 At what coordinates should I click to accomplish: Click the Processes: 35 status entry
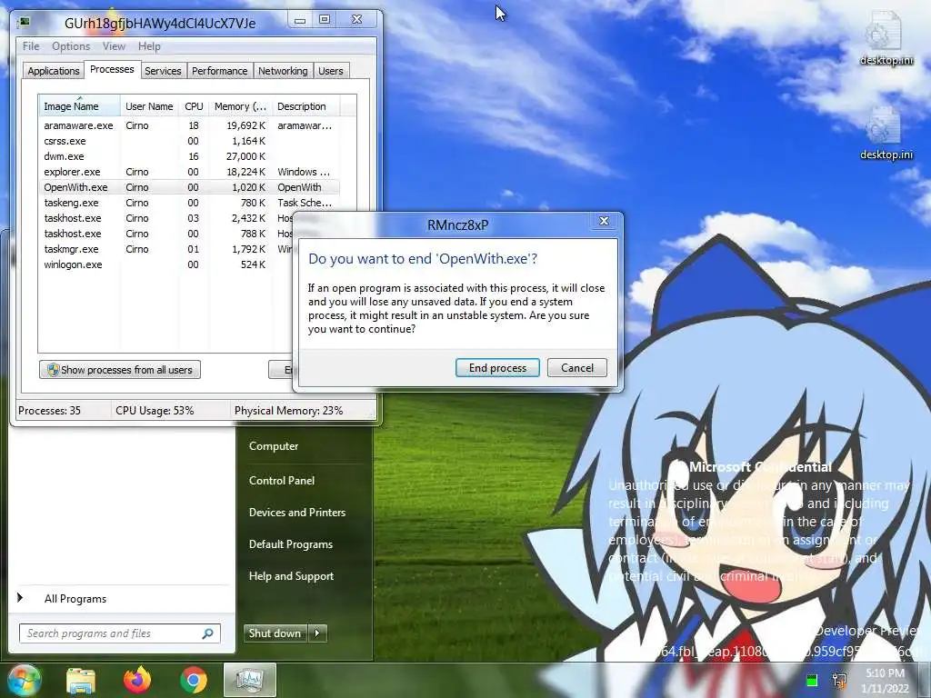click(x=49, y=411)
